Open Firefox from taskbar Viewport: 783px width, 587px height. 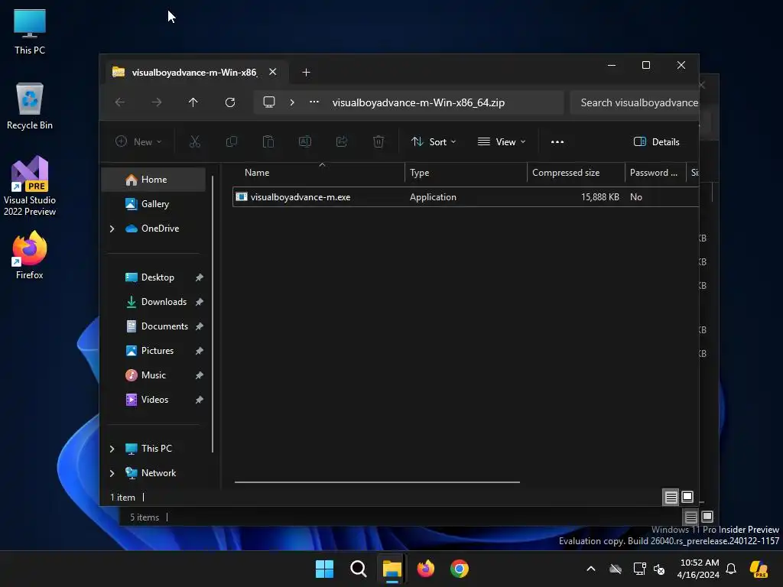pos(426,569)
